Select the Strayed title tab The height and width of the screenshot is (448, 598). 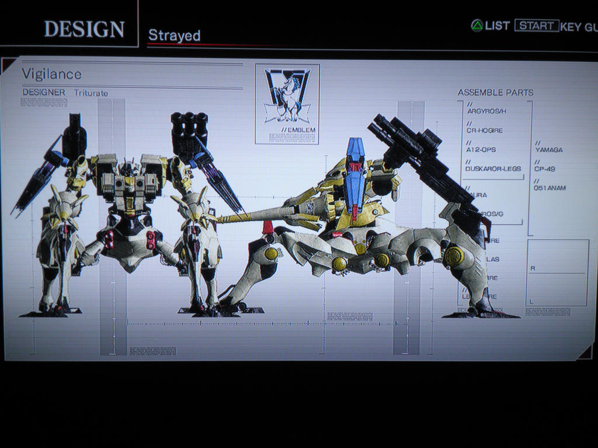tap(174, 35)
